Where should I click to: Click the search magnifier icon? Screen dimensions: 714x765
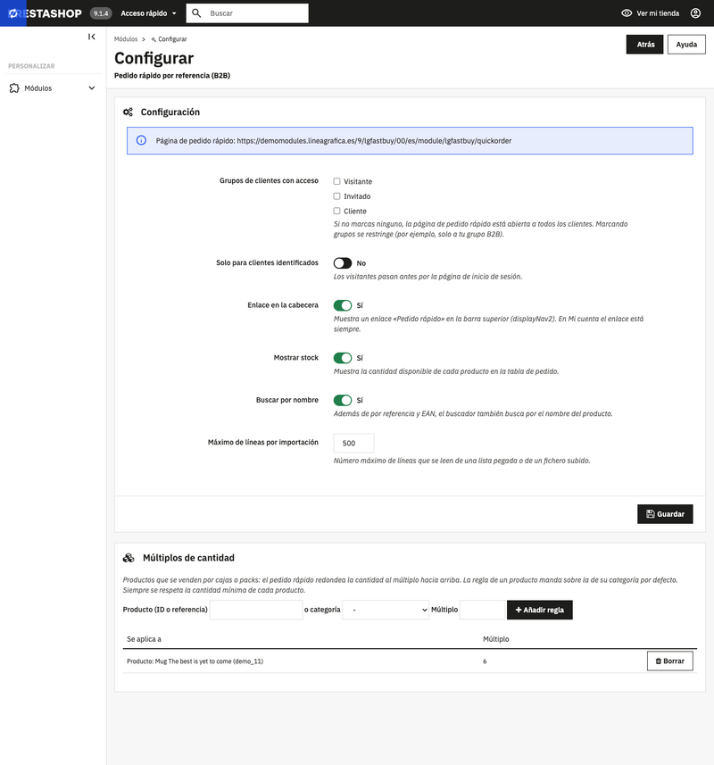(196, 13)
